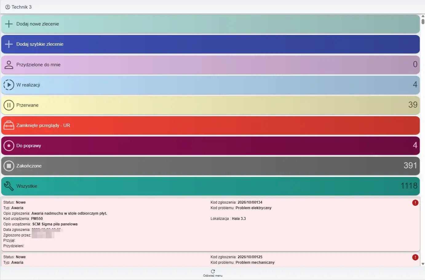Open the Technik 3 user profile

tap(18, 7)
